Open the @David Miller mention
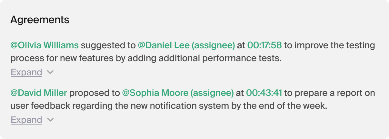Image resolution: width=389 pixels, height=139 pixels. [x=39, y=93]
